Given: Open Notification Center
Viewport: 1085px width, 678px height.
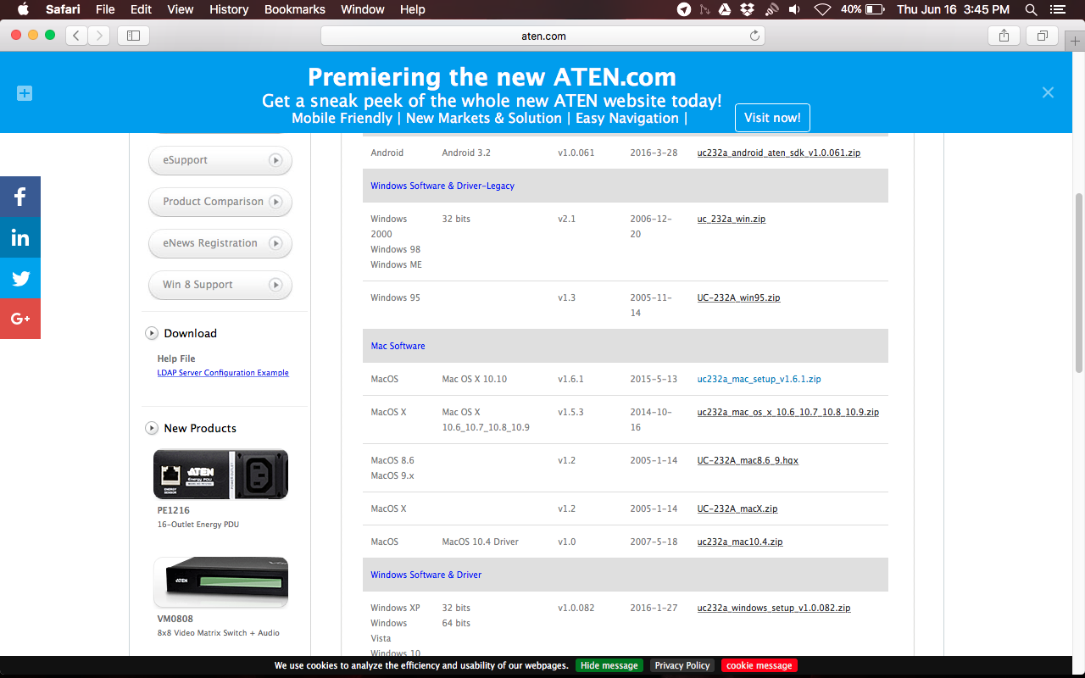Looking at the screenshot, I should [x=1056, y=9].
